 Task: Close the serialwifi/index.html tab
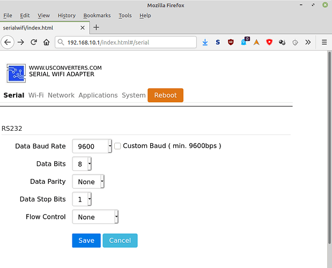pyautogui.click(x=83, y=28)
